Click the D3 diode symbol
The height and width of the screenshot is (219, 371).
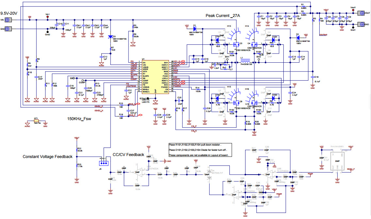point(110,37)
